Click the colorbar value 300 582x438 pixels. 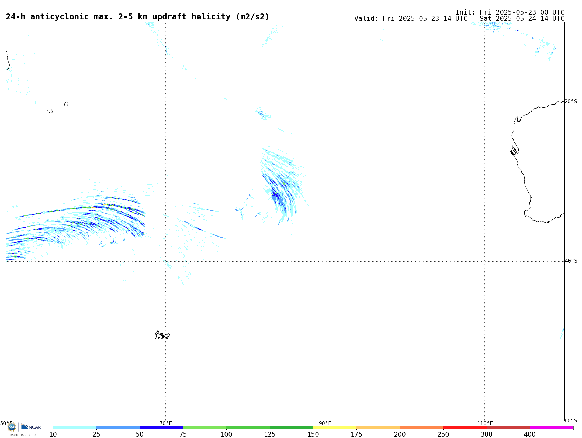click(487, 434)
